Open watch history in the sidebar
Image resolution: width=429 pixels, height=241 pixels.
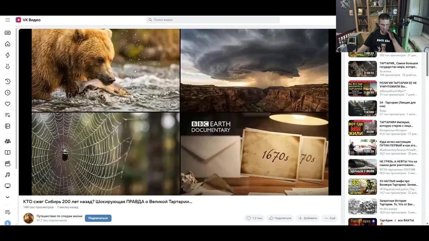tap(7, 81)
